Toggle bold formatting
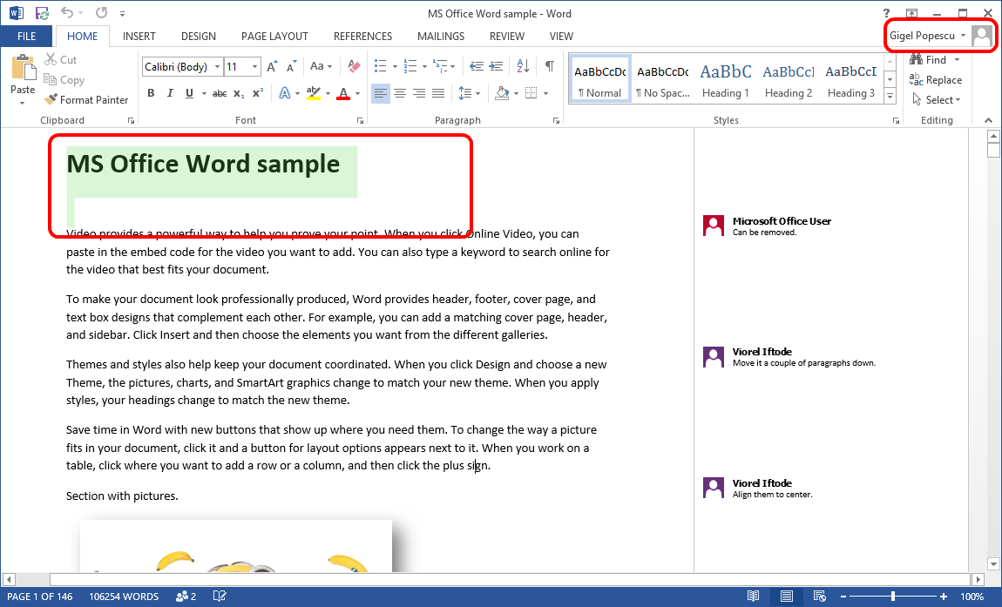 pyautogui.click(x=151, y=93)
